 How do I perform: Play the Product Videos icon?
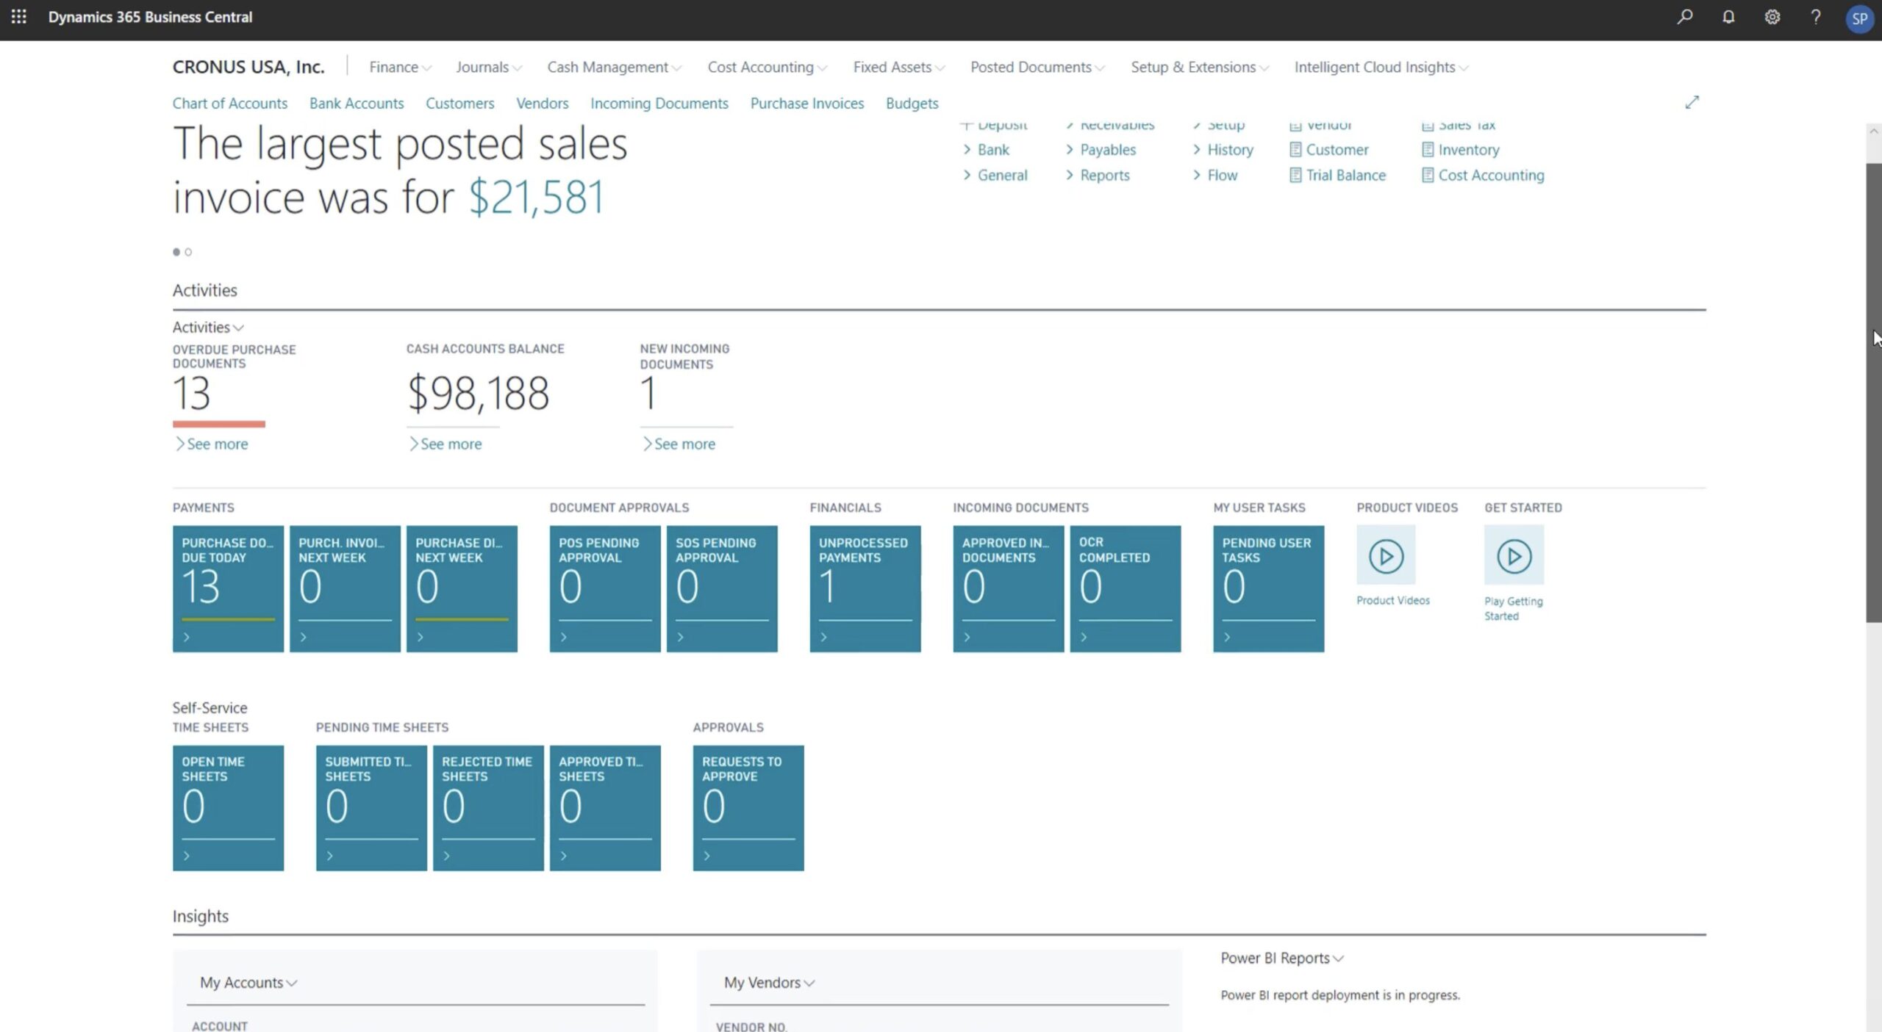point(1386,555)
